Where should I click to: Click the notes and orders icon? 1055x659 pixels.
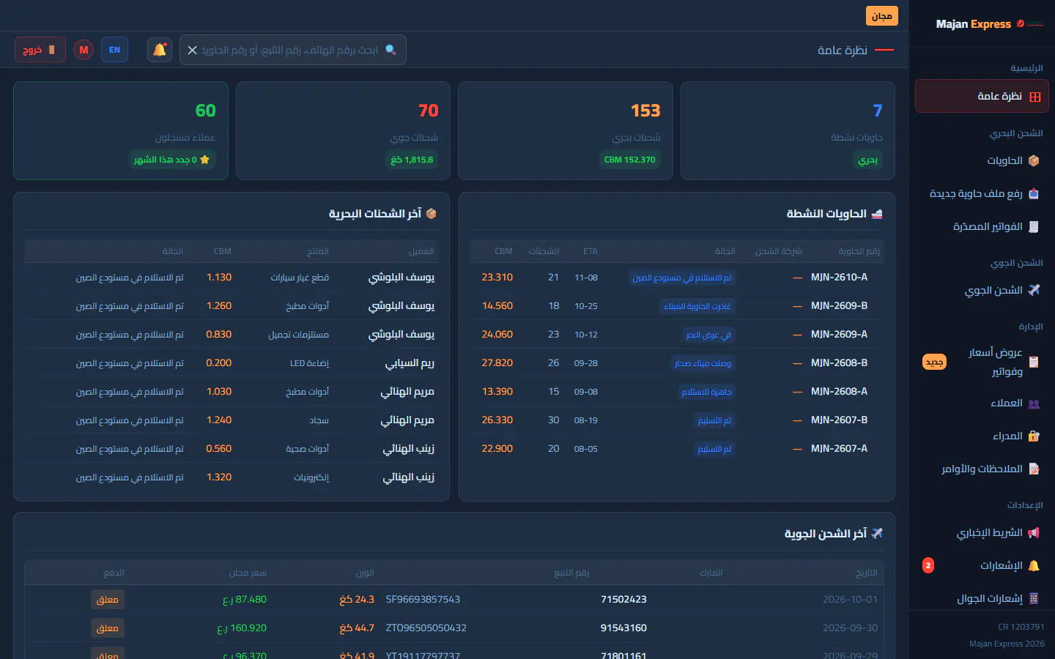click(x=1034, y=469)
